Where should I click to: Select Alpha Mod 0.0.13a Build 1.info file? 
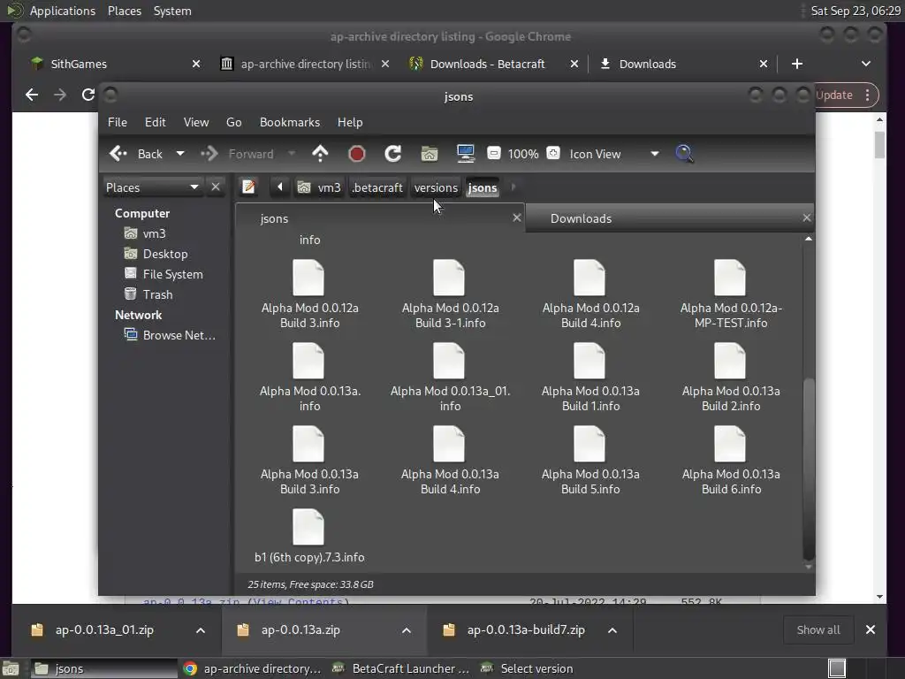[590, 378]
